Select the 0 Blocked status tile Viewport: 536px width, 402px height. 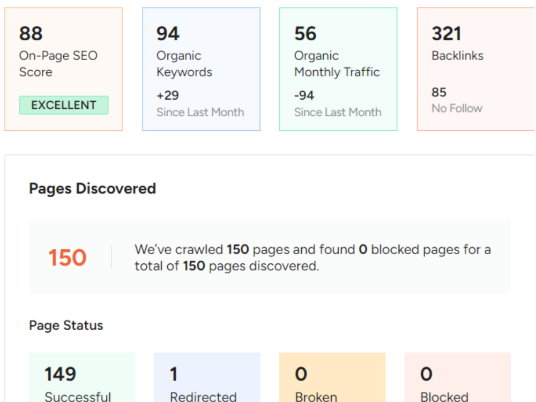point(458,377)
